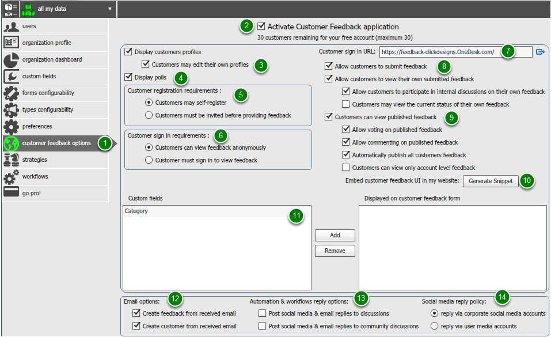The width and height of the screenshot is (551, 337).
Task: Toggle Activate Customer Feedback application checkbox
Action: (x=261, y=26)
